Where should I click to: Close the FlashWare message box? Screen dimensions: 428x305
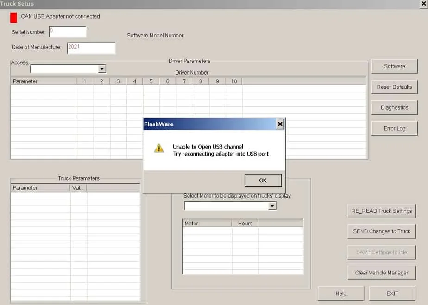[x=280, y=124]
